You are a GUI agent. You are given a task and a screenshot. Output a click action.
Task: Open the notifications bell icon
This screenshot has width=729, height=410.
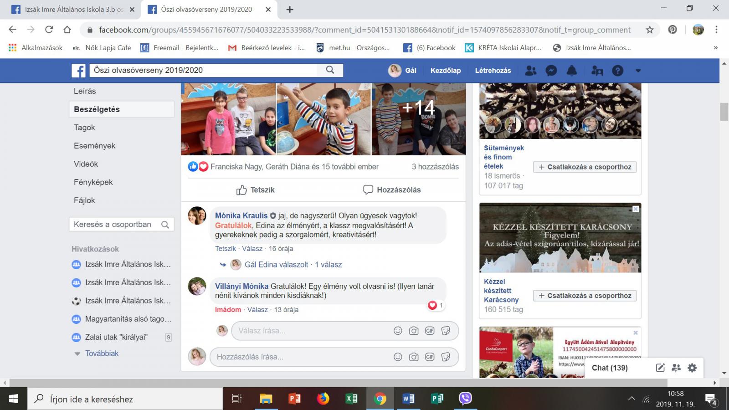572,71
